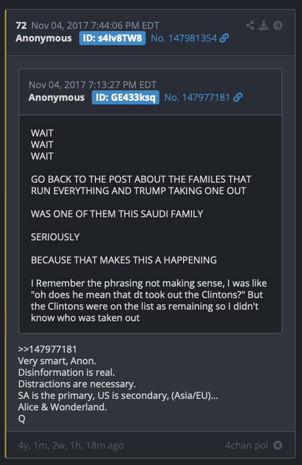Download post 72 using the download icon

click(264, 26)
